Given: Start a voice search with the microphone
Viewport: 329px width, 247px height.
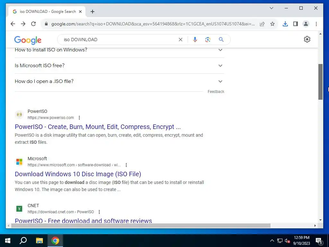Looking at the screenshot, I should pos(195,40).
